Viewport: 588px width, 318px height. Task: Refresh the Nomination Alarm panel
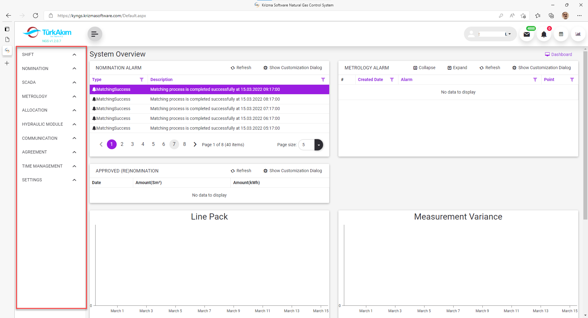(x=241, y=68)
